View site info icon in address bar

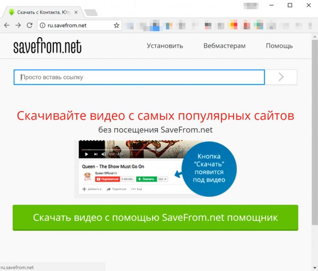(42, 26)
